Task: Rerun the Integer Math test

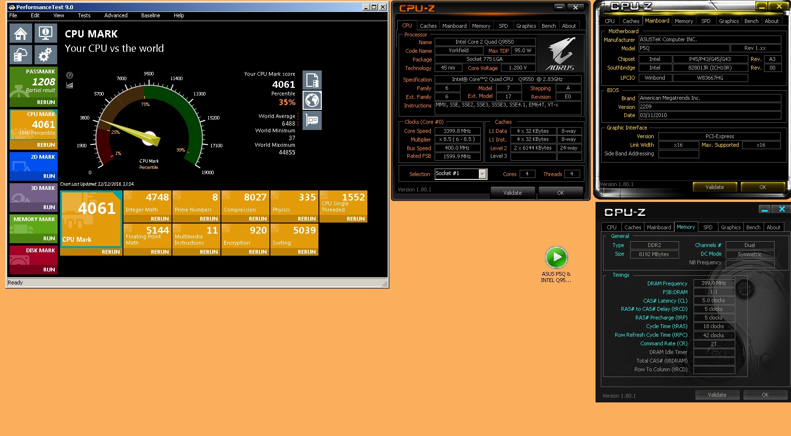Action: [x=159, y=219]
